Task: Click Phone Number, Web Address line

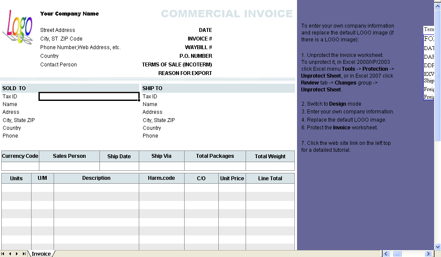Action: pyautogui.click(x=80, y=47)
